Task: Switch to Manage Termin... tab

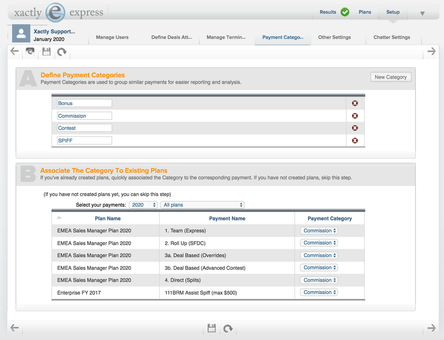Action: pyautogui.click(x=226, y=37)
